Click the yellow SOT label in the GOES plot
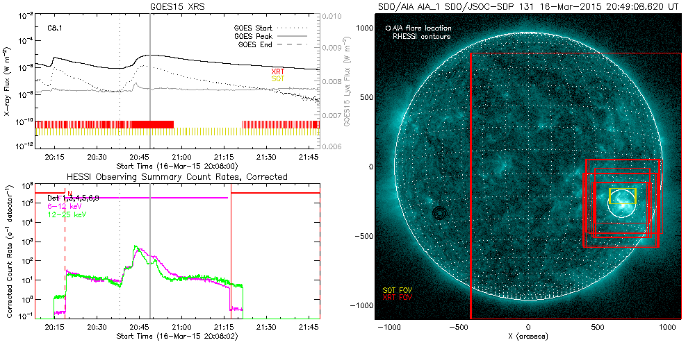 tap(277, 78)
